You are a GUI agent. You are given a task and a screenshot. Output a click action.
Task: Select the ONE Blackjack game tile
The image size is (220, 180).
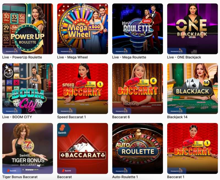point(193,29)
